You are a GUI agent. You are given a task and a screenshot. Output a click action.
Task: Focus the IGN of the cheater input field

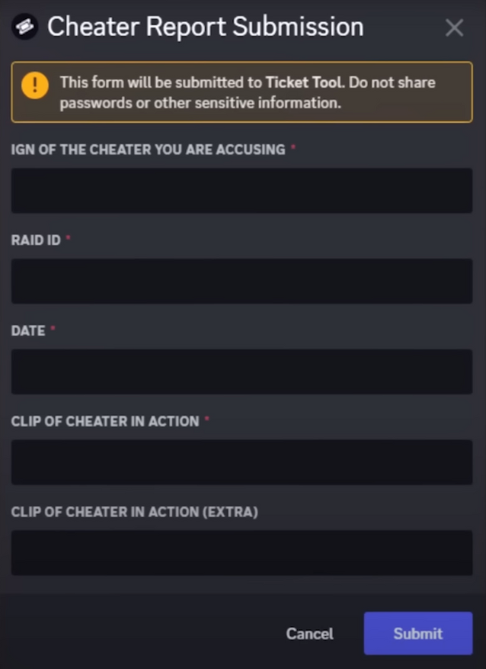tap(241, 191)
